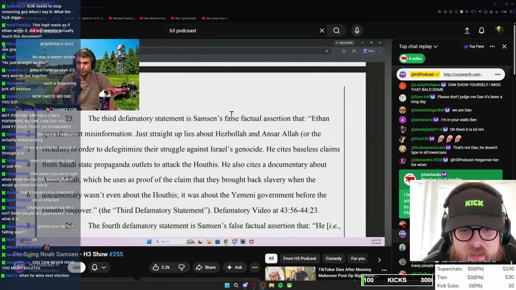Open pinned H3Podcast message options

tap(497, 74)
